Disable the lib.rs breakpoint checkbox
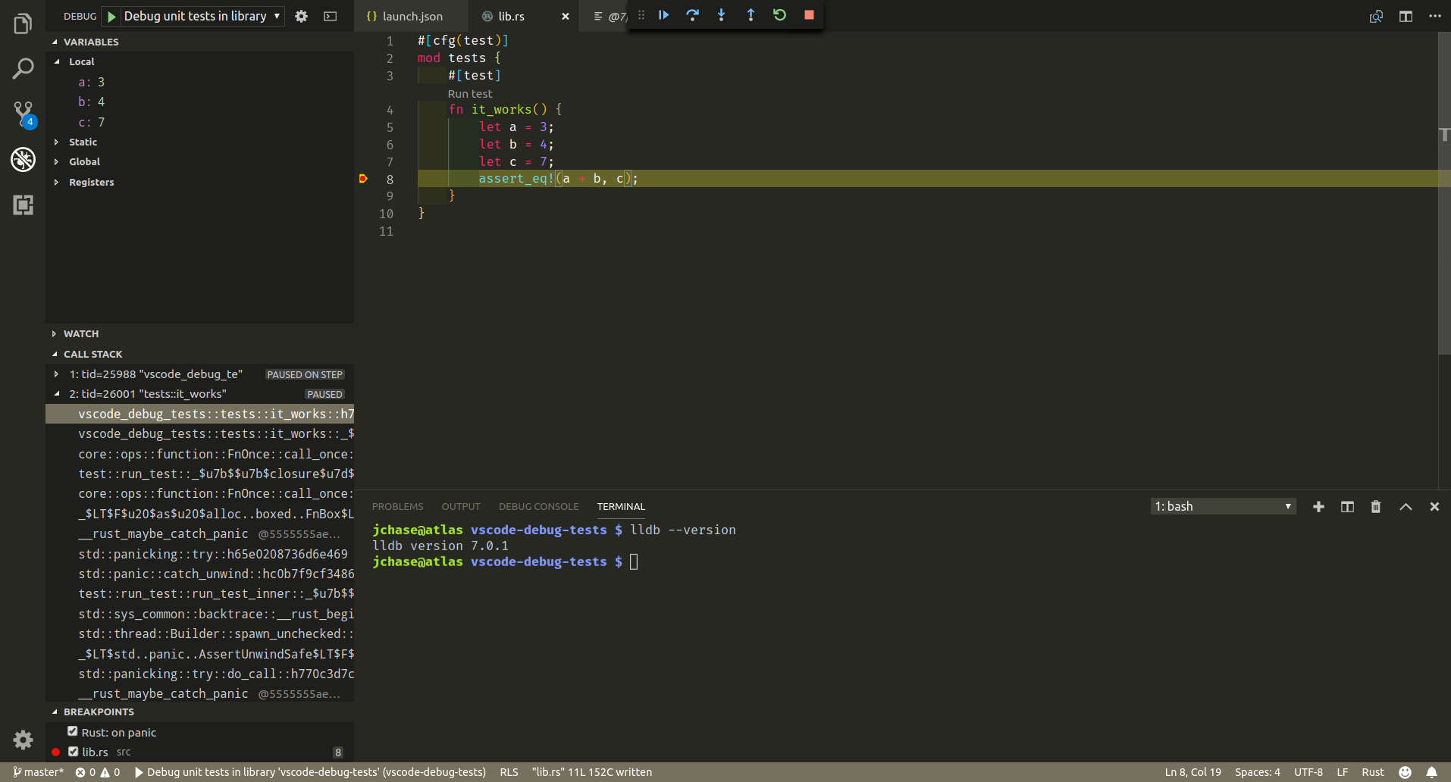 [74, 752]
